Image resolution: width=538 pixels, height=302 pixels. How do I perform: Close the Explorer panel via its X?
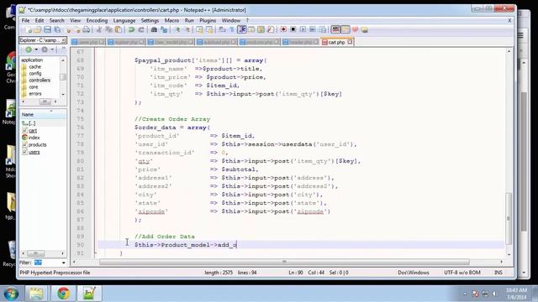pos(64,40)
